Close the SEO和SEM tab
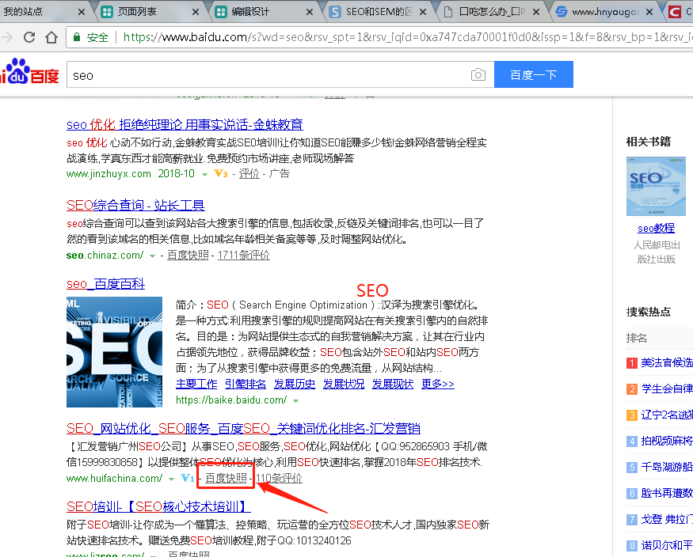Screen dimensions: 693x557 (x=422, y=12)
